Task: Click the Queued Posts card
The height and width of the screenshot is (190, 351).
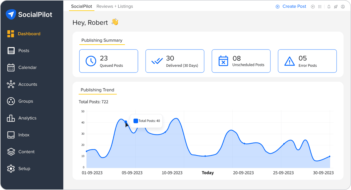Action: pos(108,61)
